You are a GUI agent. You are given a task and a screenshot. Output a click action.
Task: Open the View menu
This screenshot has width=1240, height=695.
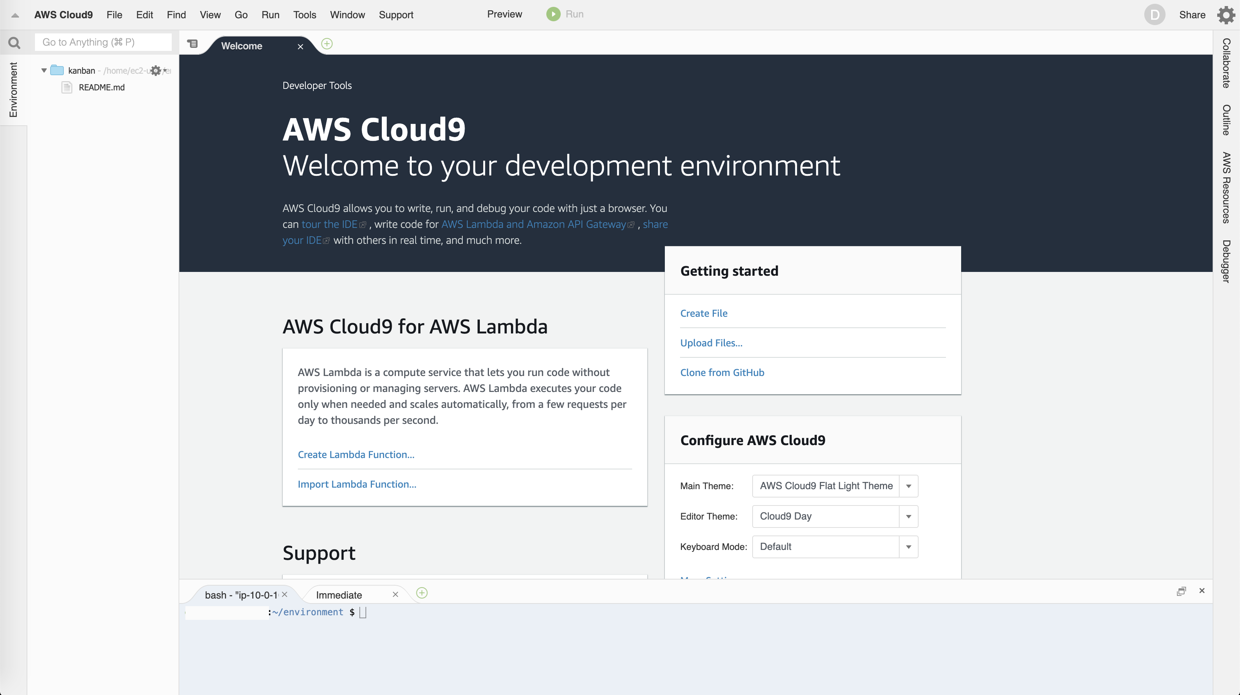click(210, 15)
